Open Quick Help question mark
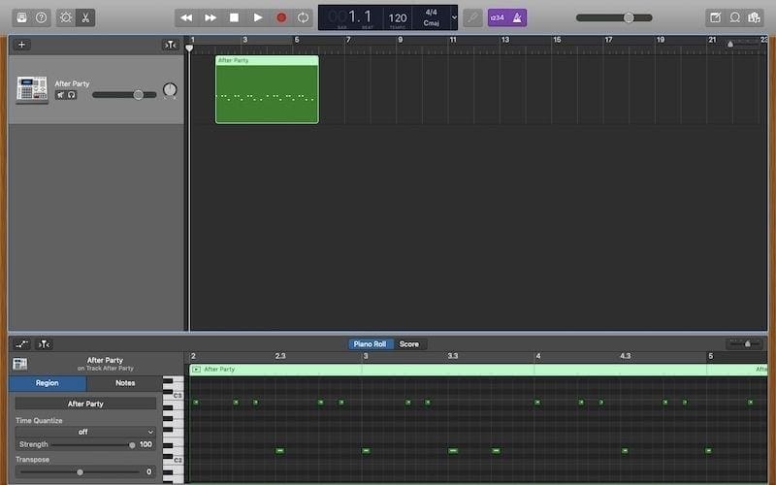 [x=41, y=17]
